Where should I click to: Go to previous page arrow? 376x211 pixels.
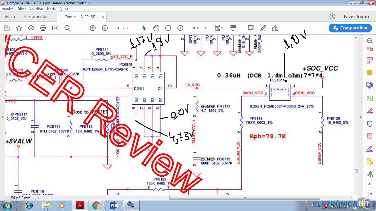point(93,28)
